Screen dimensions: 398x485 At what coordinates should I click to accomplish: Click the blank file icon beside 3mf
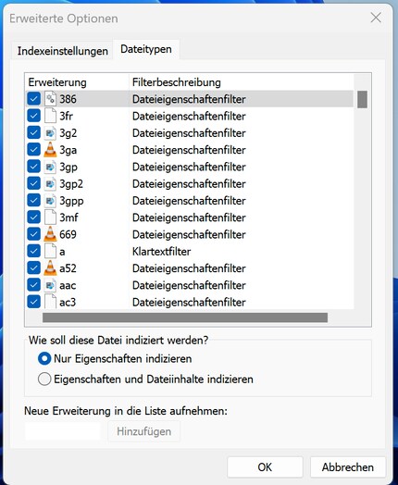[50, 218]
